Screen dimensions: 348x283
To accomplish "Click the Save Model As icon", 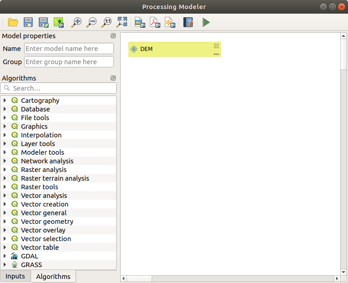I will coord(43,22).
